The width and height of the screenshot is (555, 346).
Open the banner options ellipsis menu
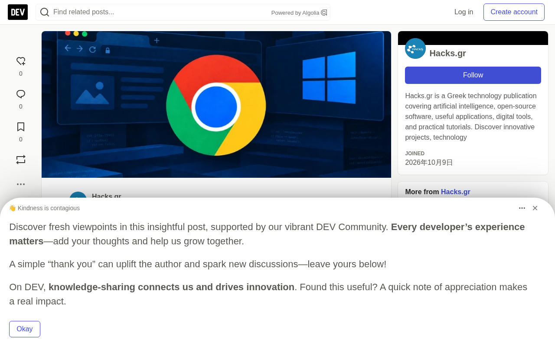click(x=522, y=208)
